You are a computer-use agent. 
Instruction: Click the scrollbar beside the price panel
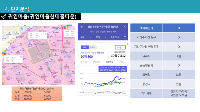(x=127, y=44)
